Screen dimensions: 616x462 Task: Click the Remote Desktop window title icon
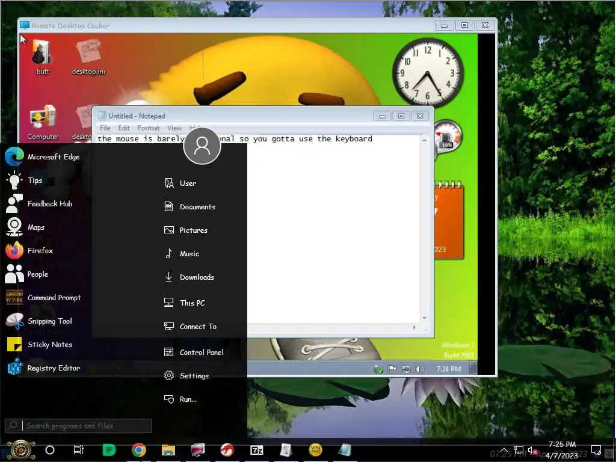(x=25, y=25)
